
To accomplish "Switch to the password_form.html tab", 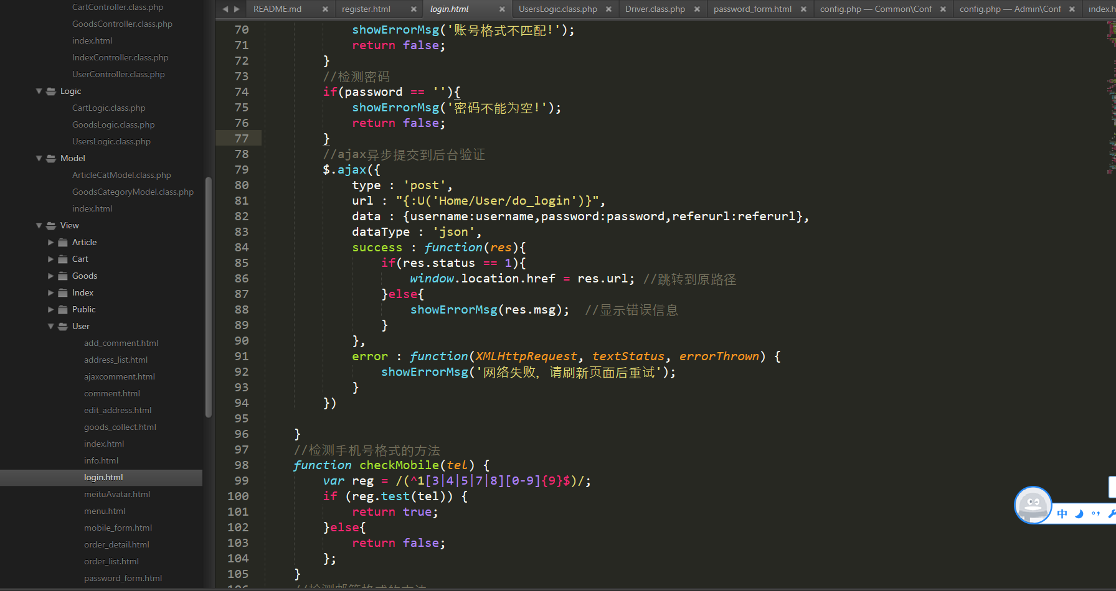I will point(753,9).
